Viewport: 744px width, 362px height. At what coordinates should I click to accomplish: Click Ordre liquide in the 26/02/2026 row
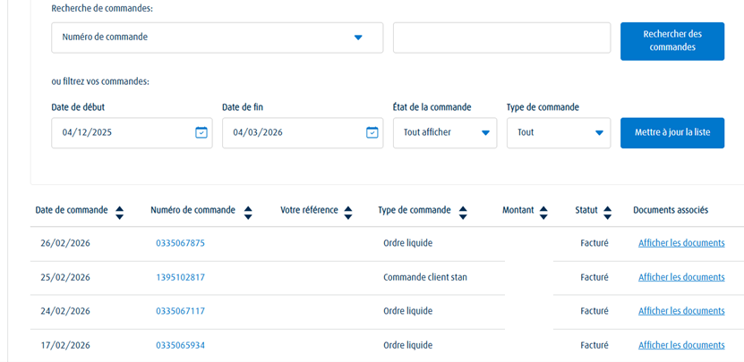pos(408,243)
